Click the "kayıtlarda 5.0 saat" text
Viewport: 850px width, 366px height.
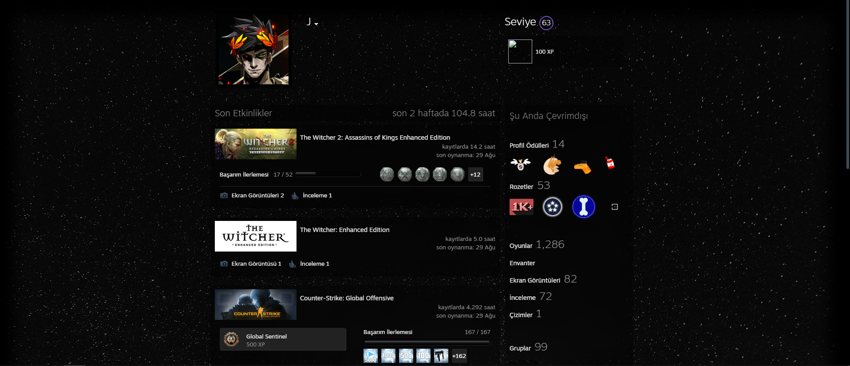(x=470, y=239)
